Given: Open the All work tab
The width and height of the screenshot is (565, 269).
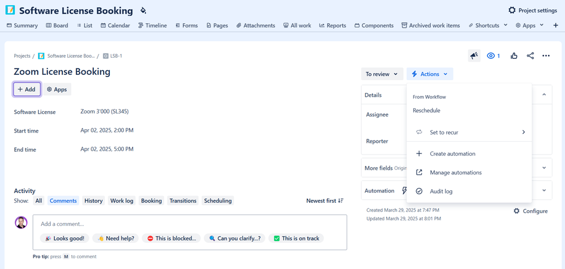Looking at the screenshot, I should point(297,25).
